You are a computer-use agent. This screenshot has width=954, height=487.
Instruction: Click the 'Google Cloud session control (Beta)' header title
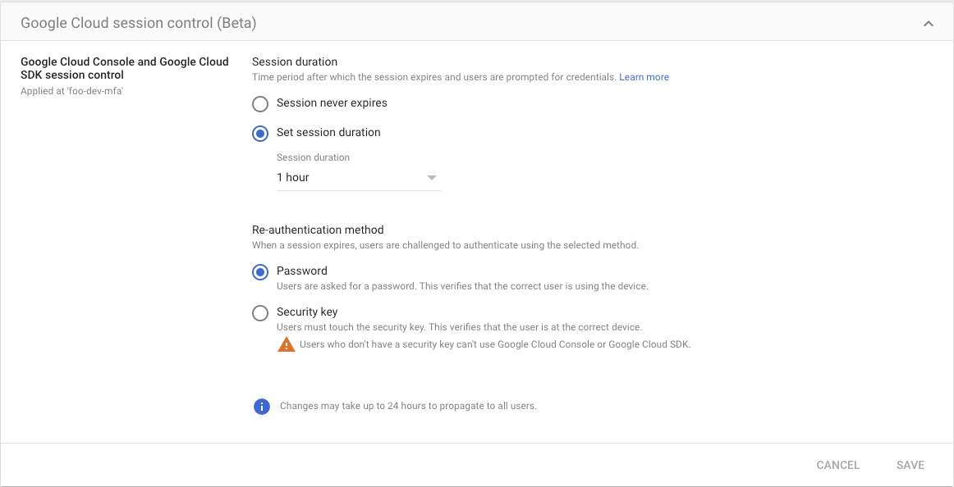[138, 23]
